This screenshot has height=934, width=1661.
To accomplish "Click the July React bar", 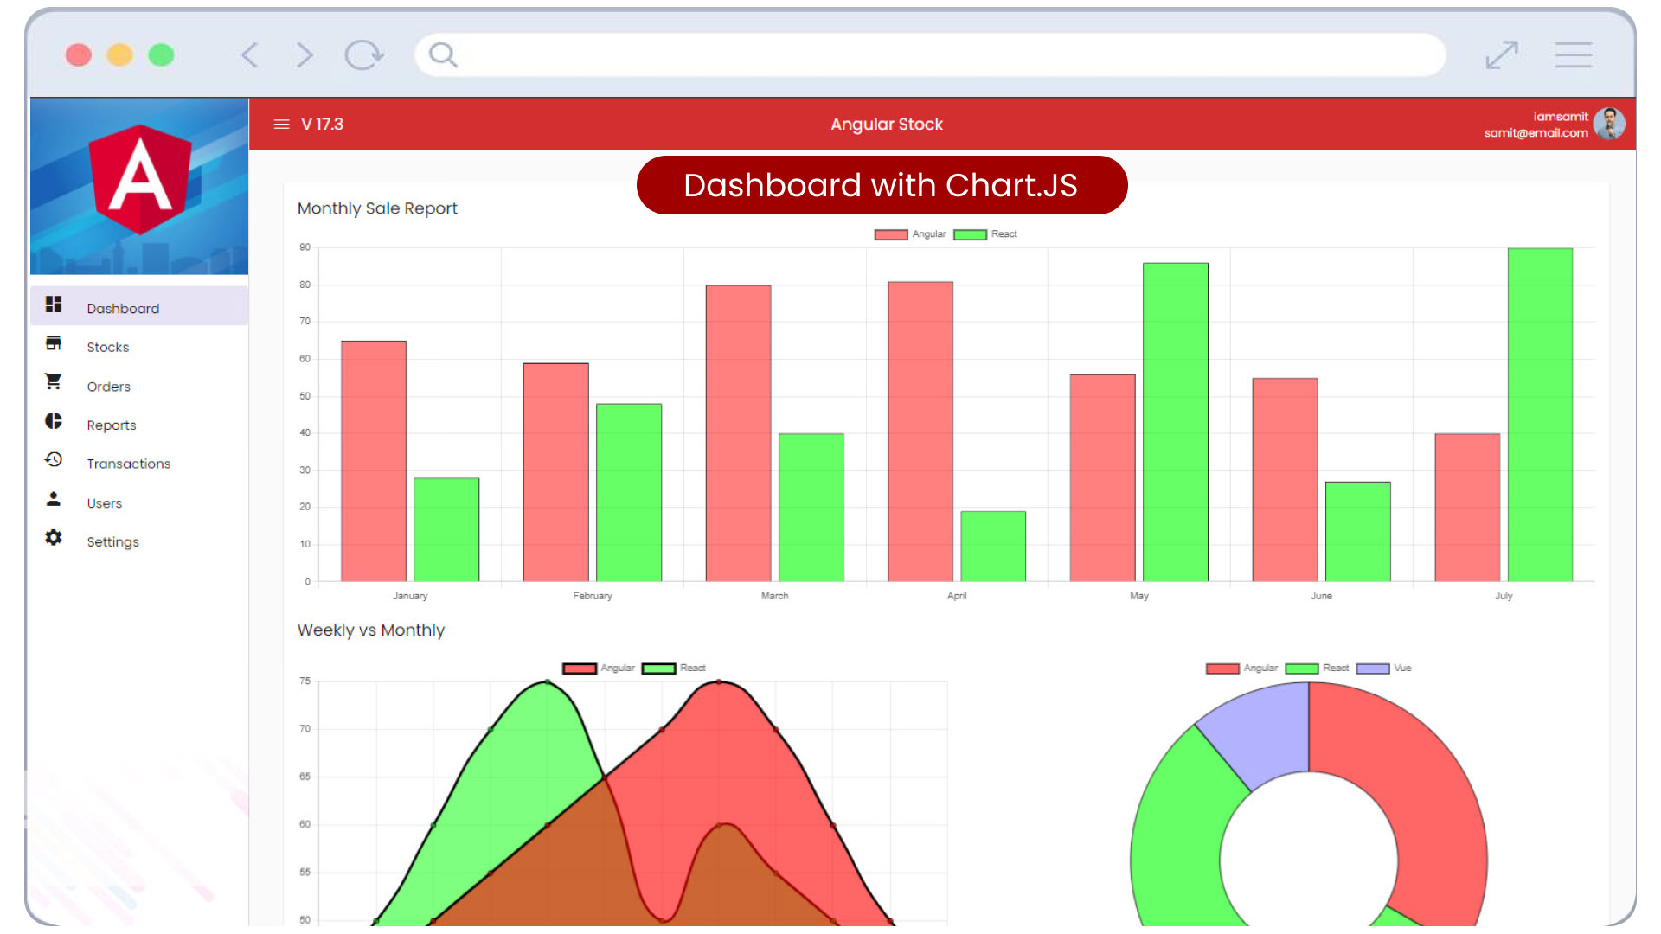I will tap(1540, 415).
